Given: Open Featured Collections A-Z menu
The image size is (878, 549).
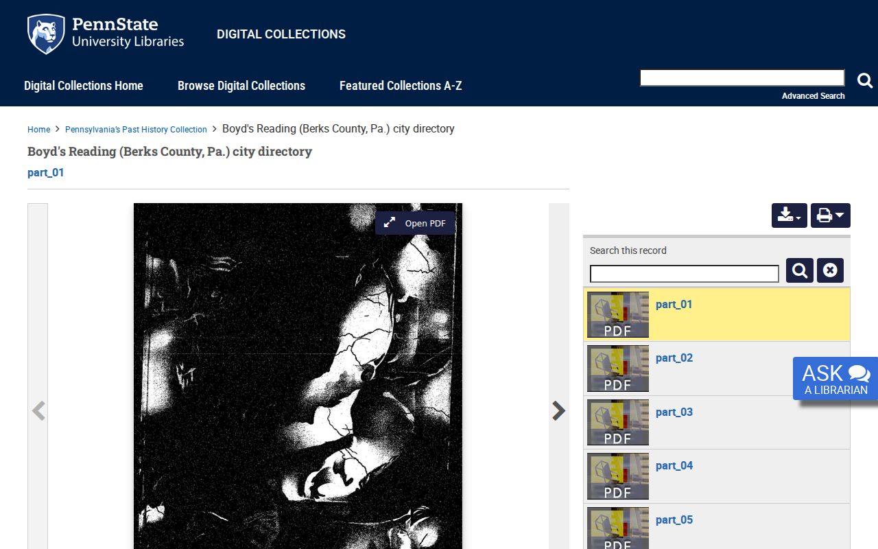Looking at the screenshot, I should pos(401,86).
